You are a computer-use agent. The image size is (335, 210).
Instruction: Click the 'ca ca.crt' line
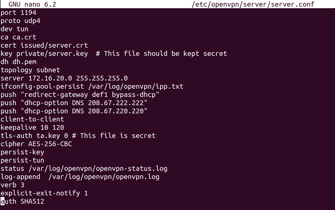(18, 37)
